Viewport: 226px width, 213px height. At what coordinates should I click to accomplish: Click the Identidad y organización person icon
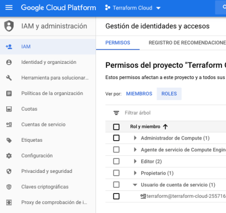click(9, 62)
